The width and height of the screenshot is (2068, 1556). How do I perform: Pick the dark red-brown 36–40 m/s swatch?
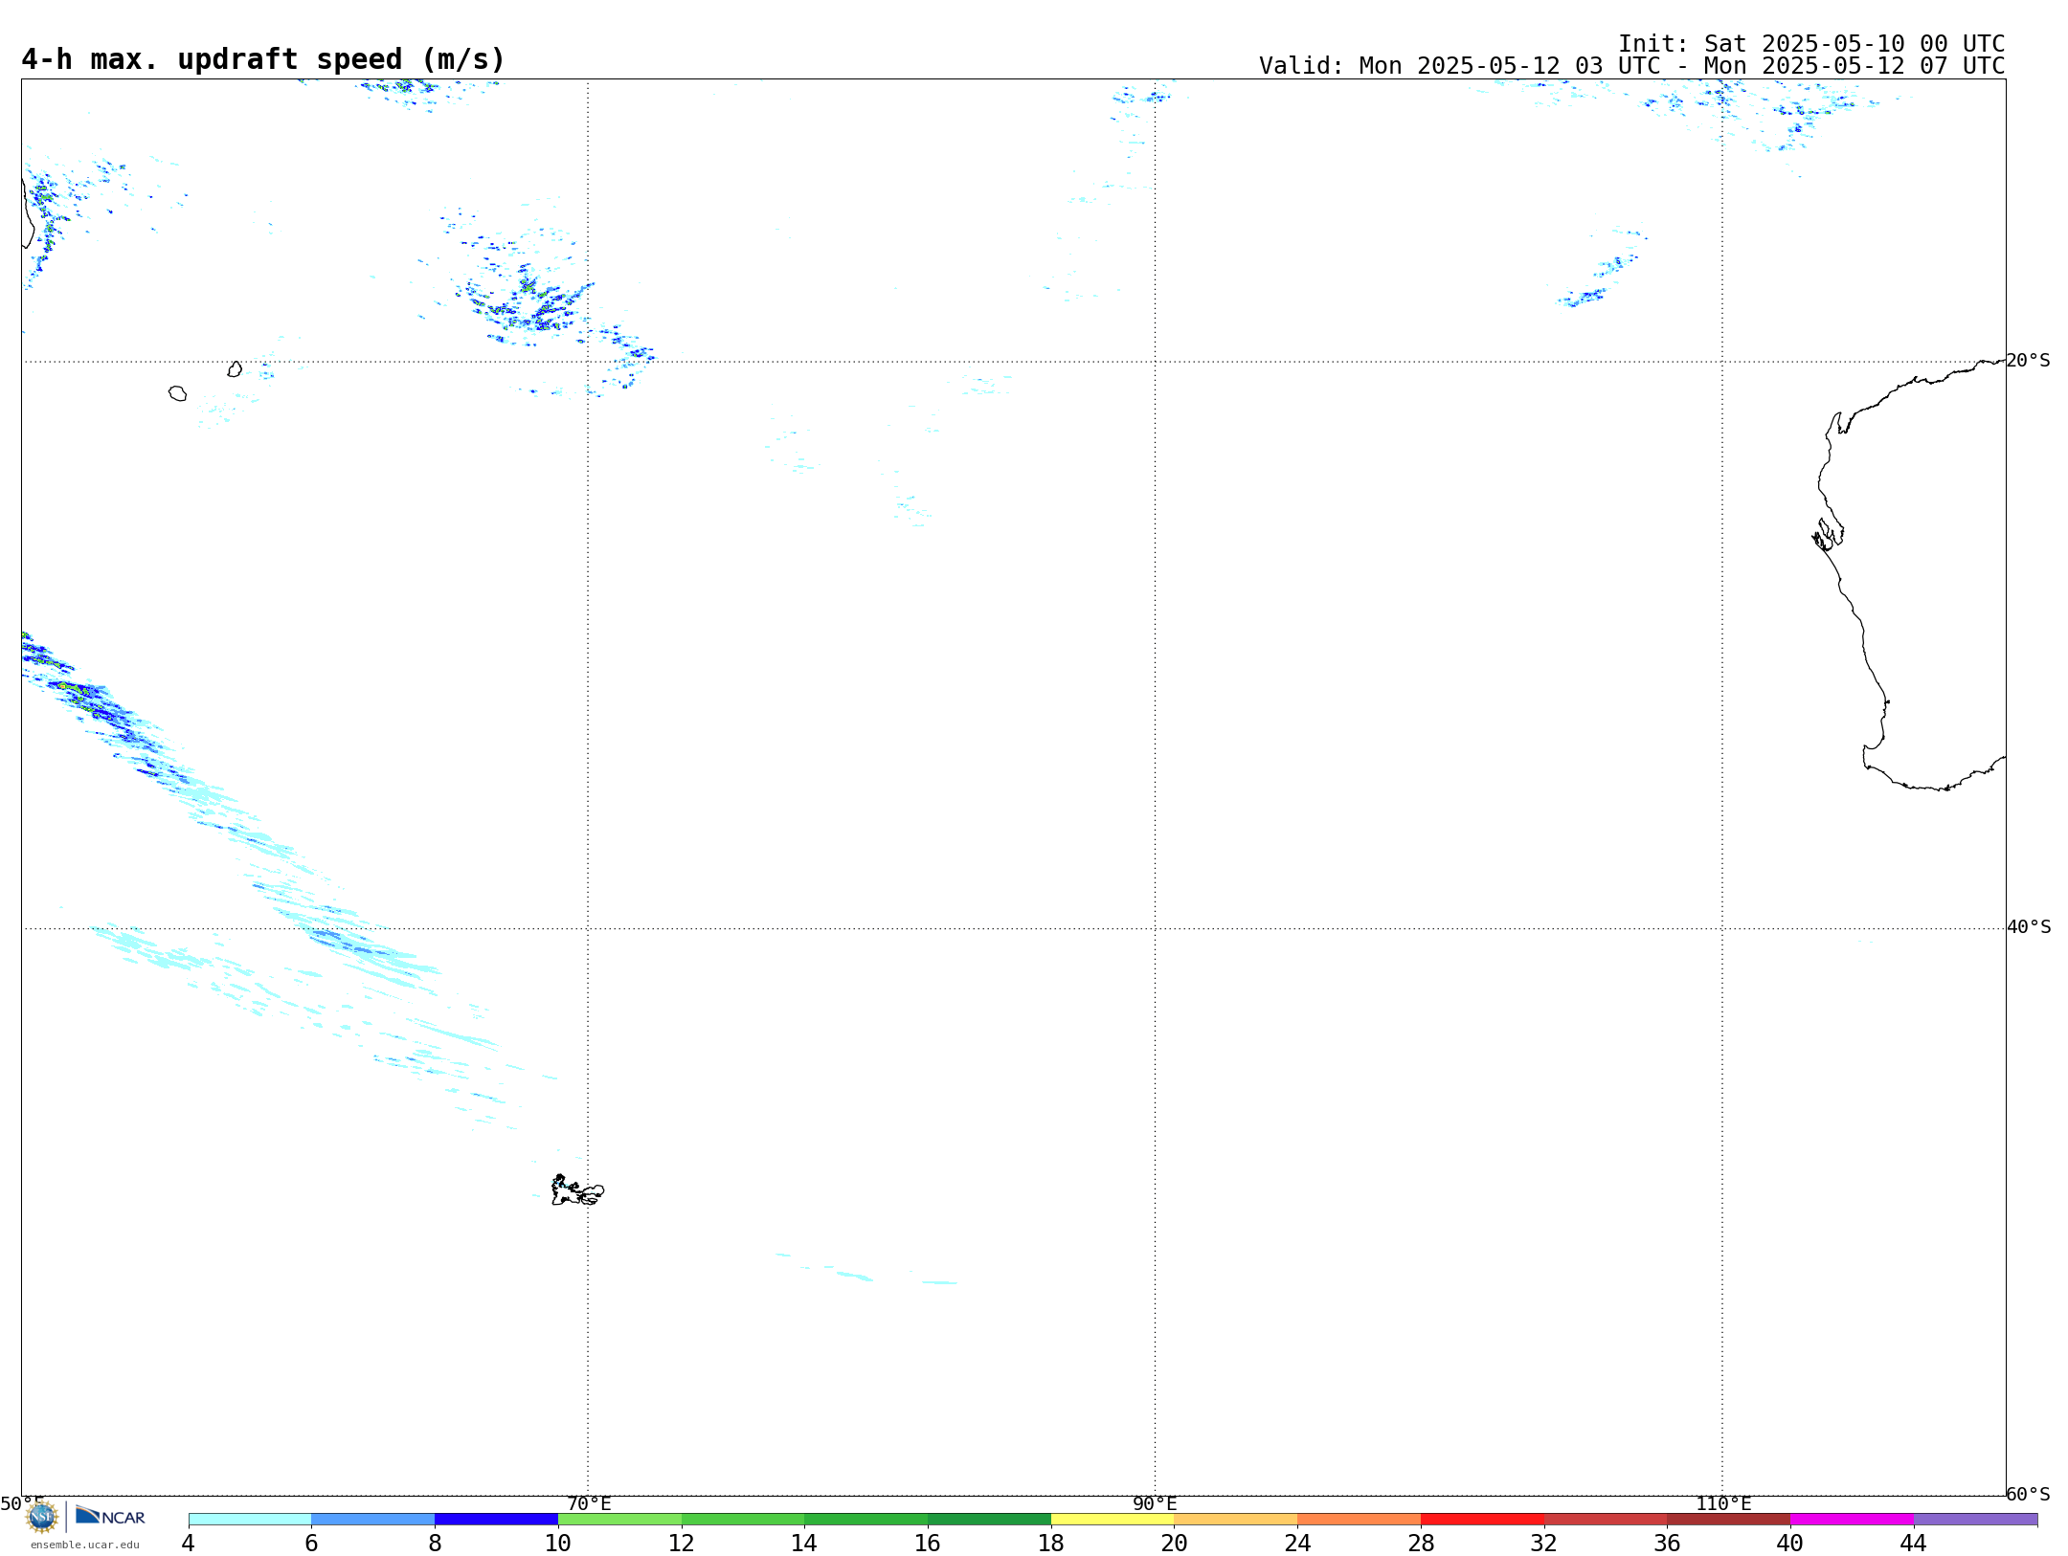[x=1729, y=1519]
